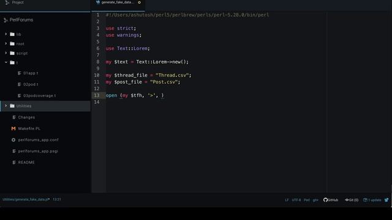
Task: Change the UTF-8 encoding selector
Action: [296, 200]
